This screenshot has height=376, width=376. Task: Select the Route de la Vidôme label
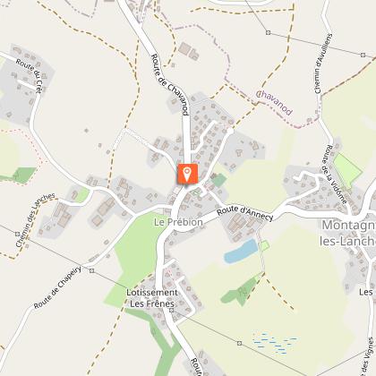(334, 175)
